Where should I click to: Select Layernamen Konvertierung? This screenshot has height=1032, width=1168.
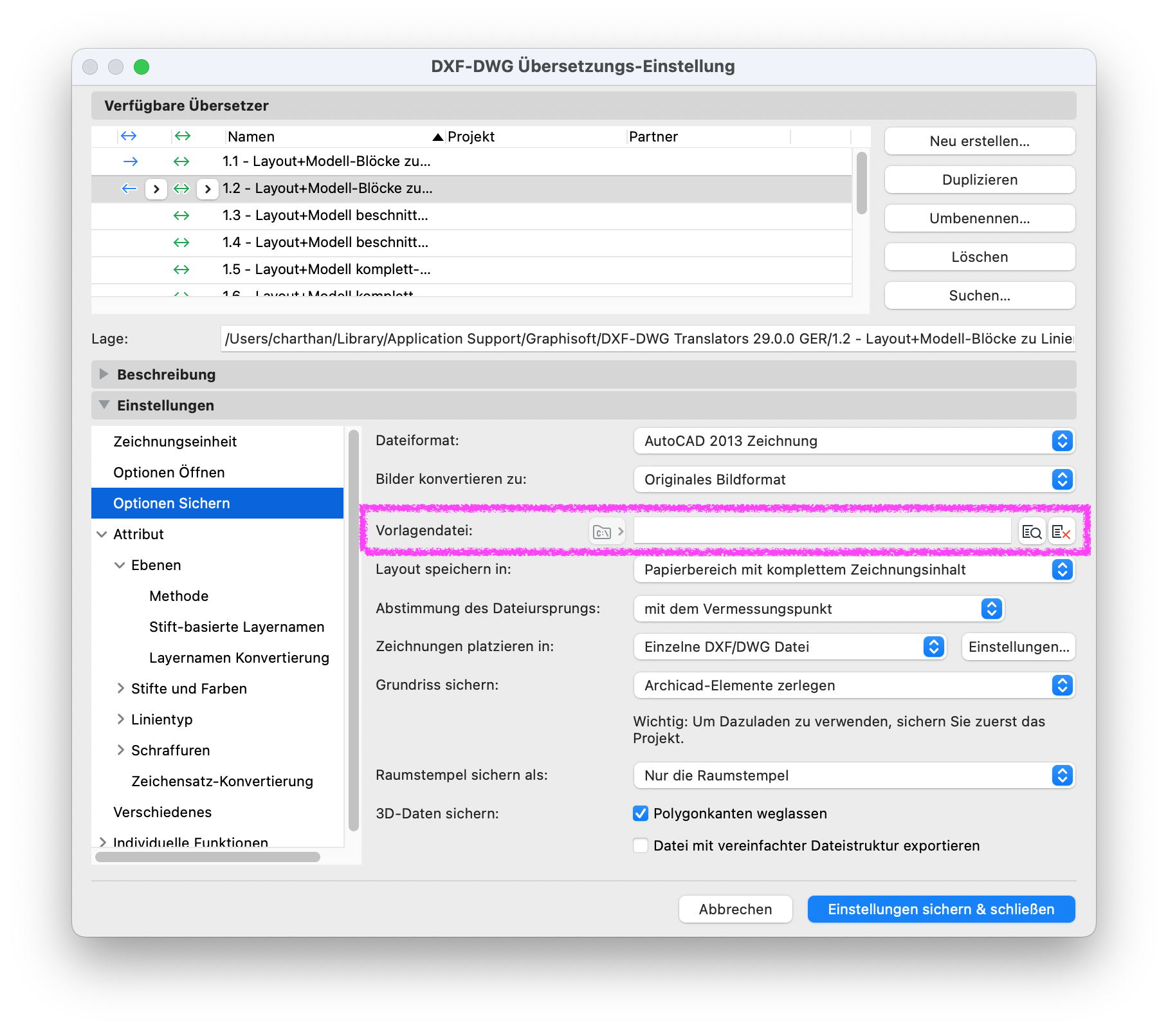tap(217, 658)
